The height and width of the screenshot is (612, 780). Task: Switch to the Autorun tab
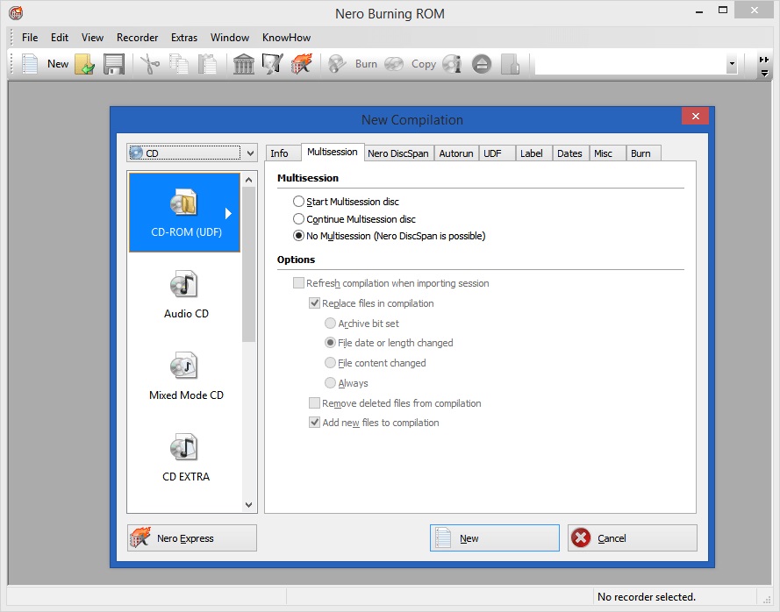tap(456, 153)
